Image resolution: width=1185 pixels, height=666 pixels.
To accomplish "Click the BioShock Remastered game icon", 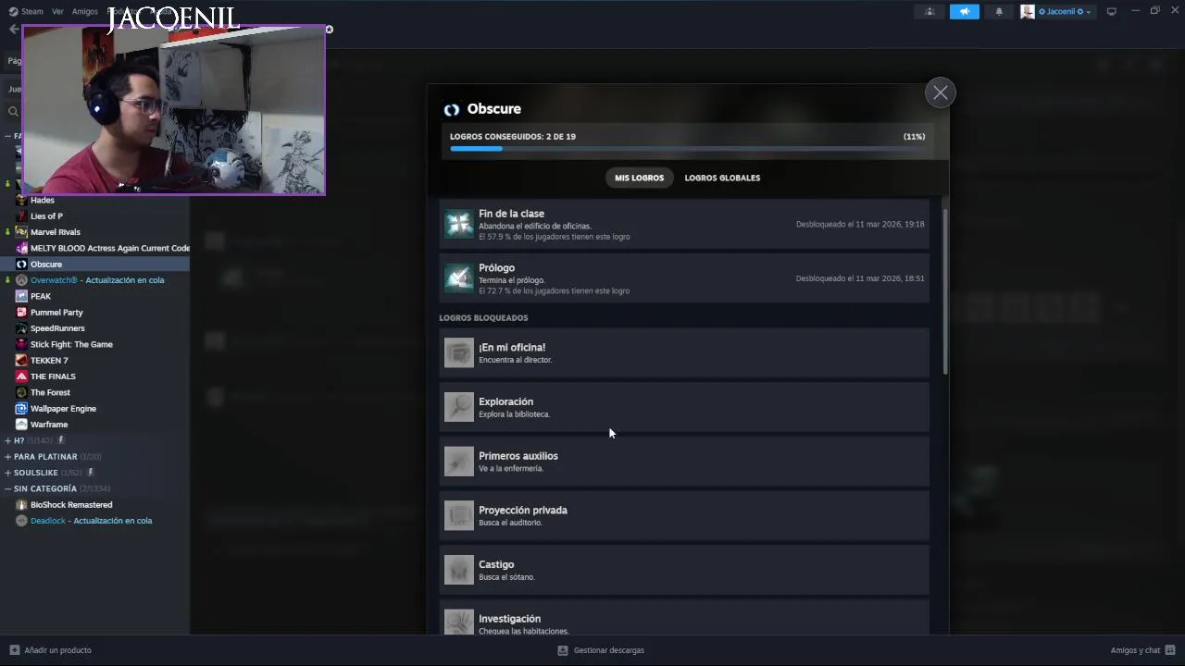I will 21,505.
